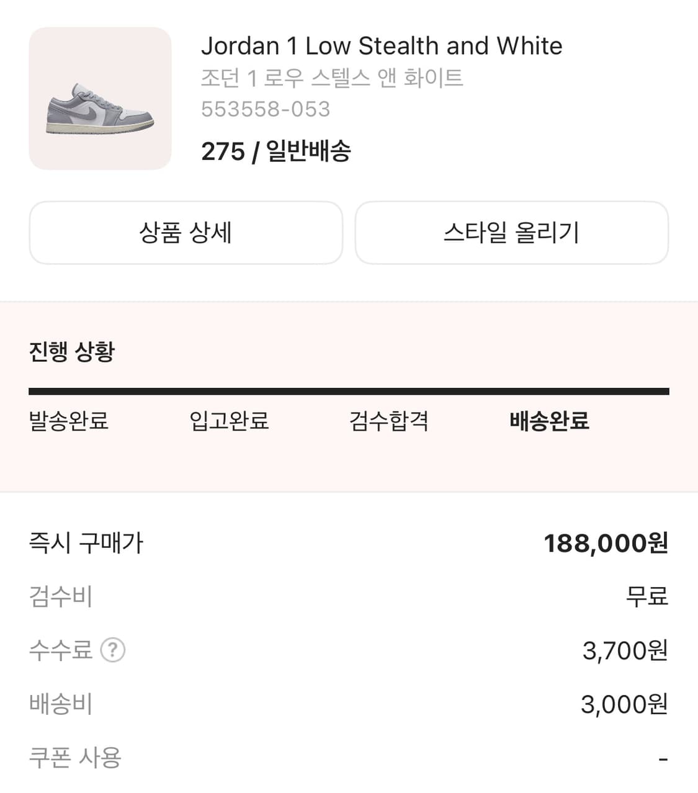The width and height of the screenshot is (698, 793).
Task: Tap the 즉시 구매가 label
Action: click(x=86, y=543)
